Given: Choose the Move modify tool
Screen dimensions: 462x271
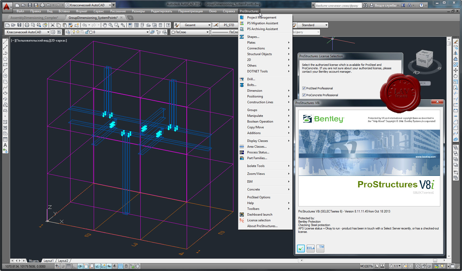Looking at the screenshot, I should click(x=456, y=70).
